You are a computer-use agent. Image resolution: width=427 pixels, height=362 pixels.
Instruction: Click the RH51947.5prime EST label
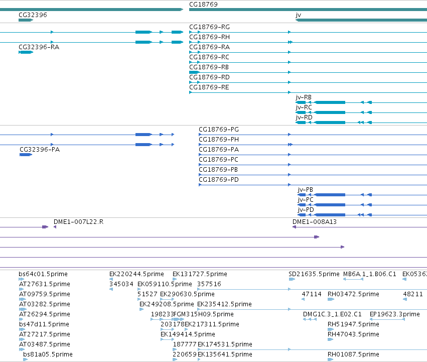click(353, 325)
